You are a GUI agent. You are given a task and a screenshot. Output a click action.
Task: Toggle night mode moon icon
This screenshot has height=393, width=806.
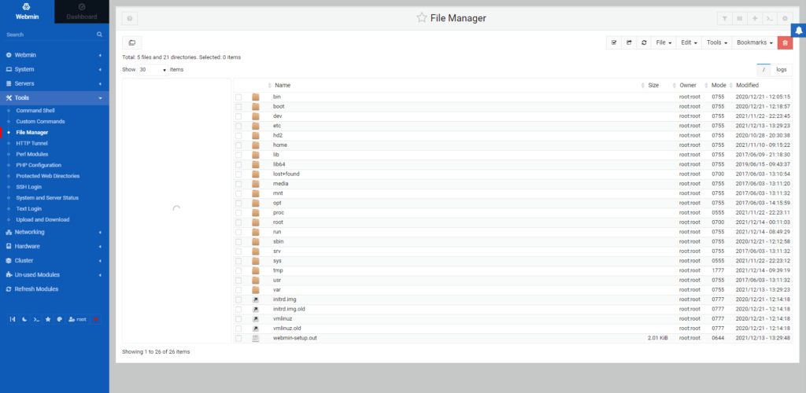click(x=24, y=319)
